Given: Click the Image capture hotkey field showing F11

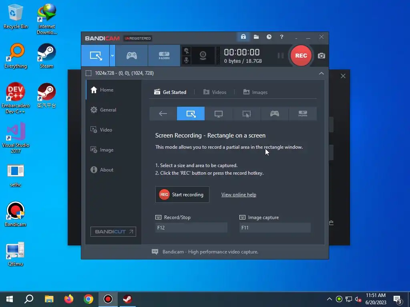Looking at the screenshot, I should pyautogui.click(x=275, y=227).
